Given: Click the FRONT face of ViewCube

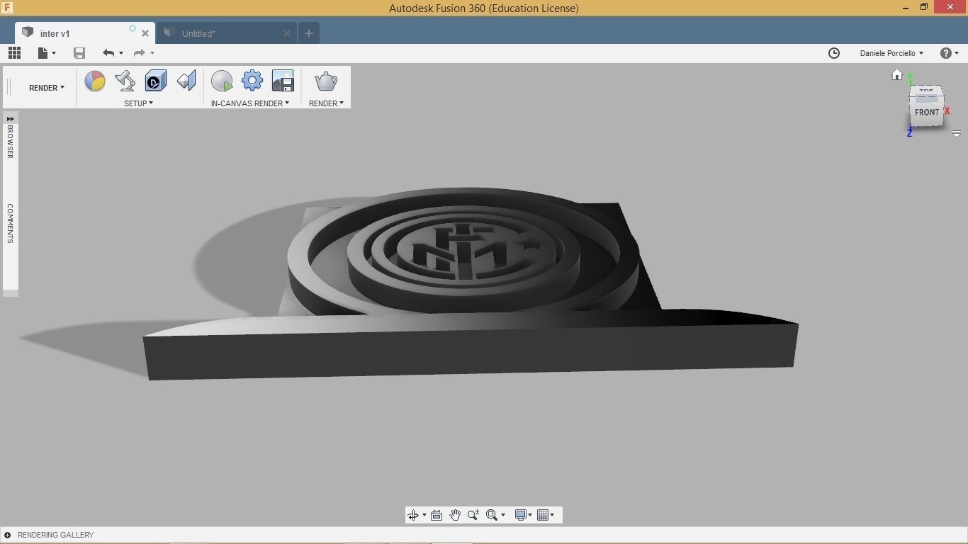Looking at the screenshot, I should [x=927, y=113].
